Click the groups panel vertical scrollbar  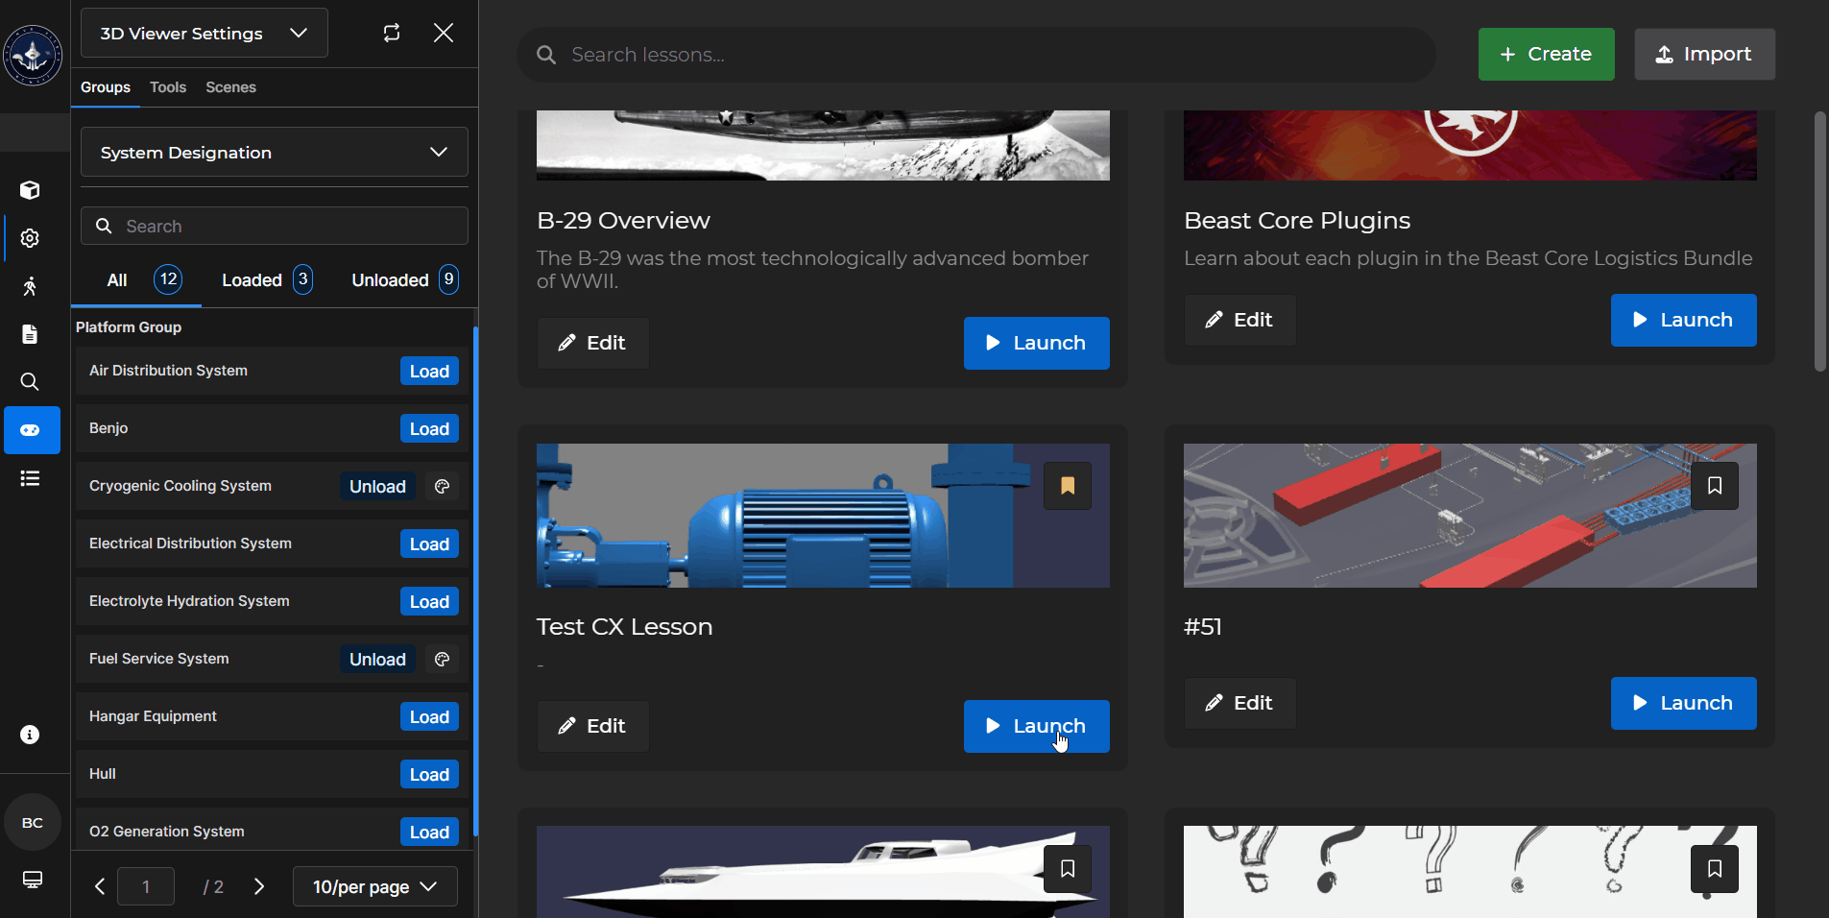coord(475,581)
